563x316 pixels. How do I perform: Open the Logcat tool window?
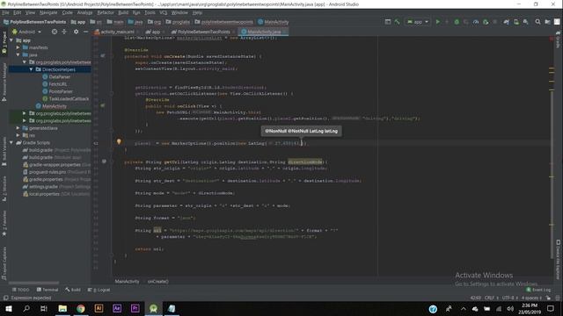[x=99, y=290]
